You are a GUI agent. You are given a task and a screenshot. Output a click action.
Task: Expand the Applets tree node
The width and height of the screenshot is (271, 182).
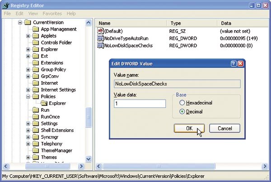click(28, 36)
